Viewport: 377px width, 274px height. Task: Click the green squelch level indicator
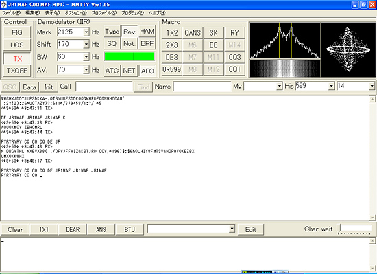(x=130, y=56)
